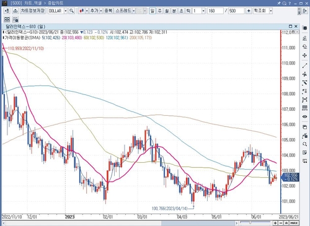
Task: Pin the window using title bar pin icon
Action: [279, 3]
